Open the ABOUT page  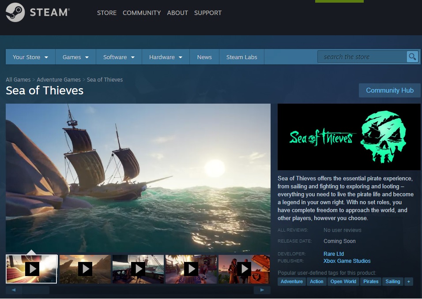point(177,13)
